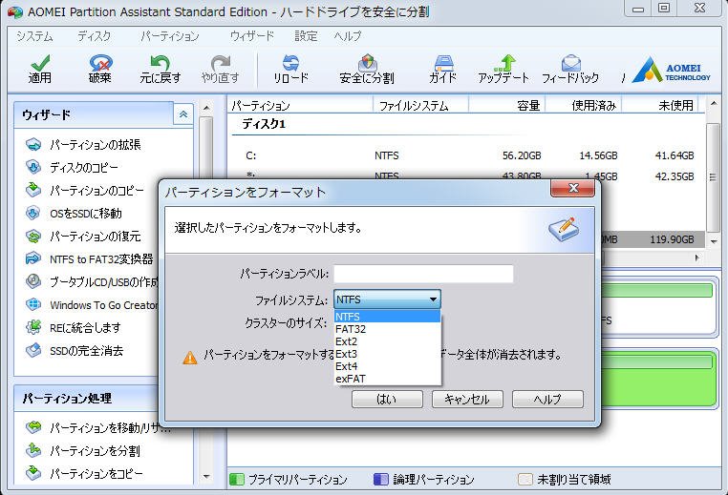The height and width of the screenshot is (495, 728).
Task: Click the 安全に分割 toolbar icon
Action: [367, 70]
